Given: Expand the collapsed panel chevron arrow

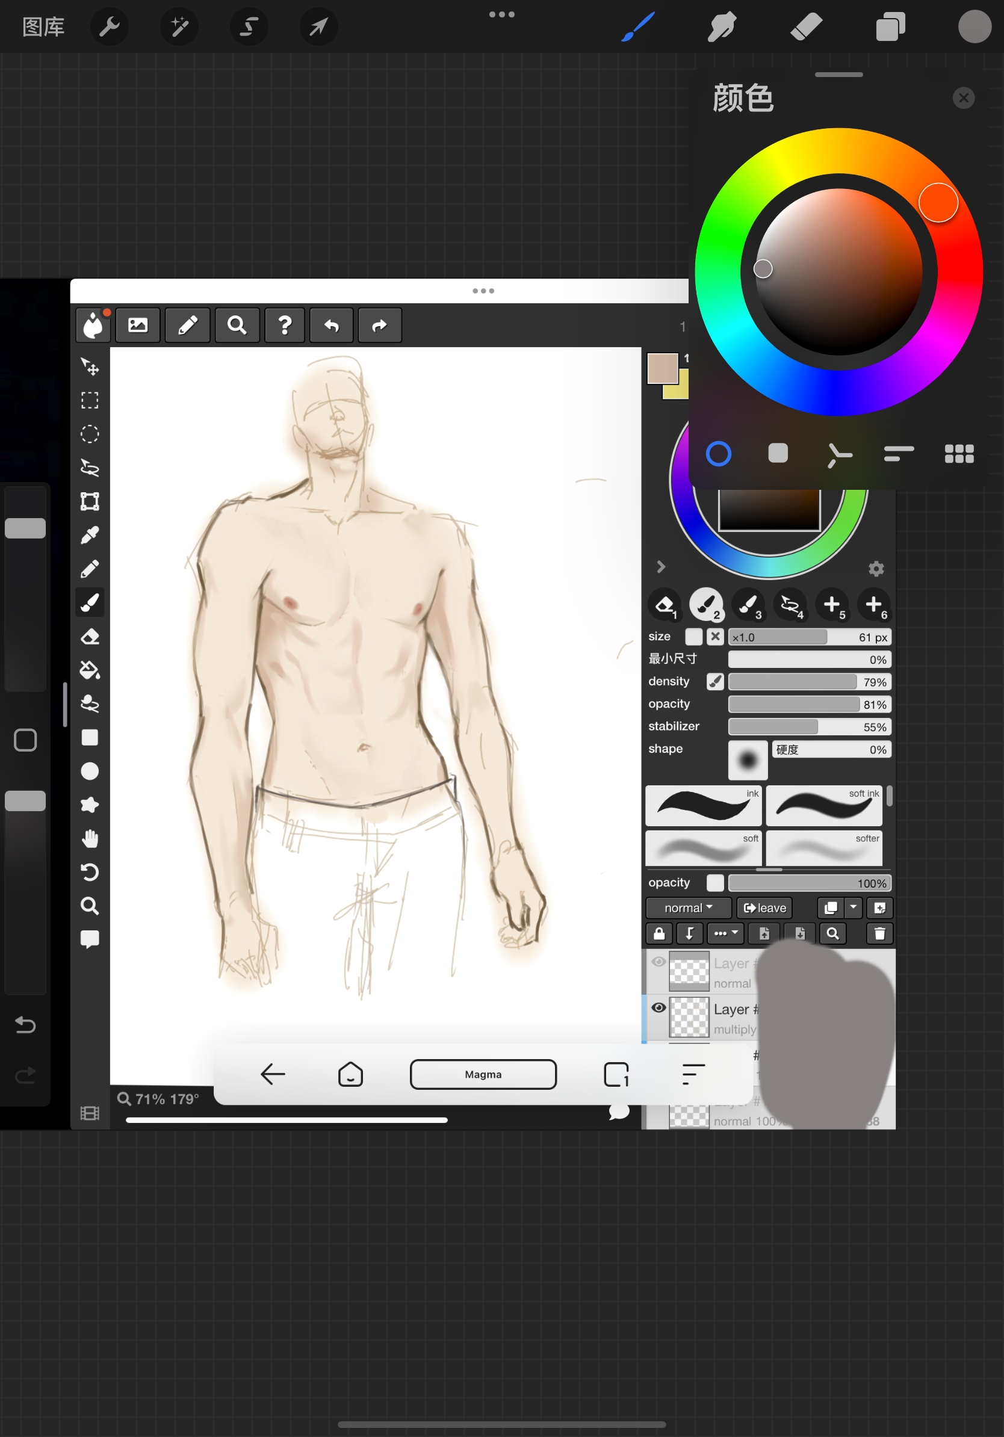Looking at the screenshot, I should click(660, 567).
